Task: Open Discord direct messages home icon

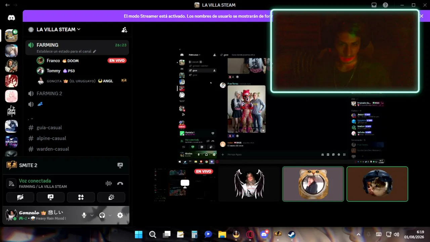Action: click(11, 18)
